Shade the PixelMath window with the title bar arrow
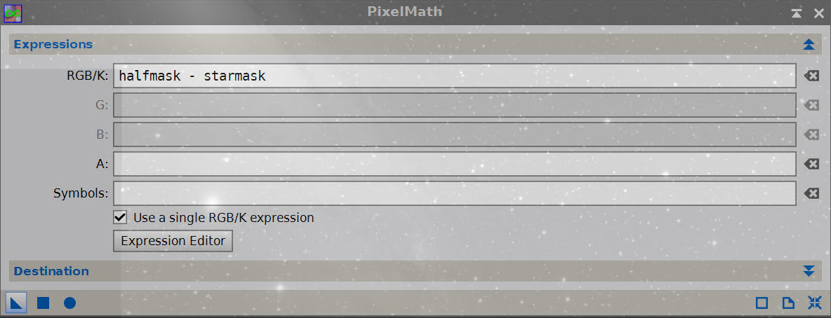 [x=796, y=13]
